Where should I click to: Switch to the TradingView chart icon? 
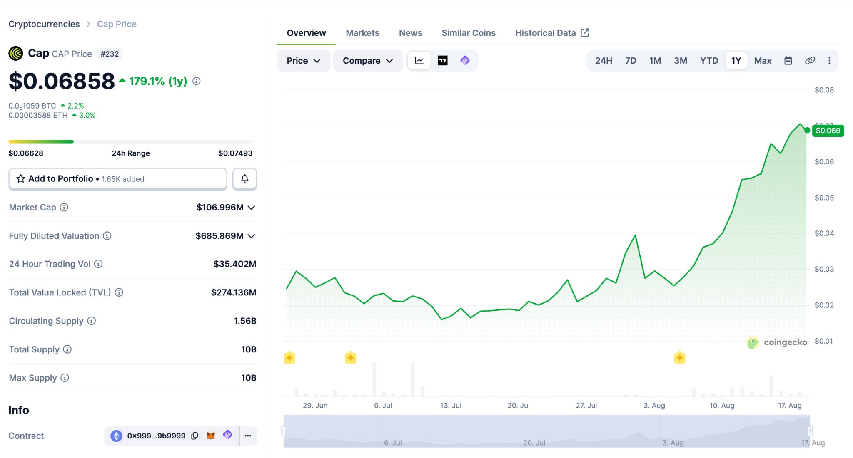442,61
